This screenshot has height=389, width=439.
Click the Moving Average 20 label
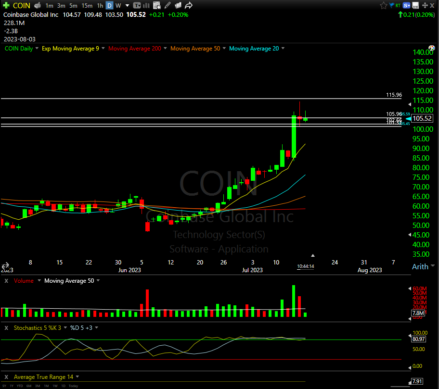click(254, 49)
